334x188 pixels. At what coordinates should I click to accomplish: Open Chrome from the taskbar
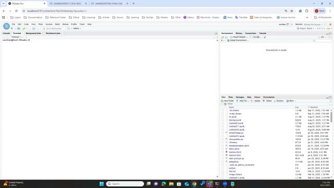click(x=194, y=184)
